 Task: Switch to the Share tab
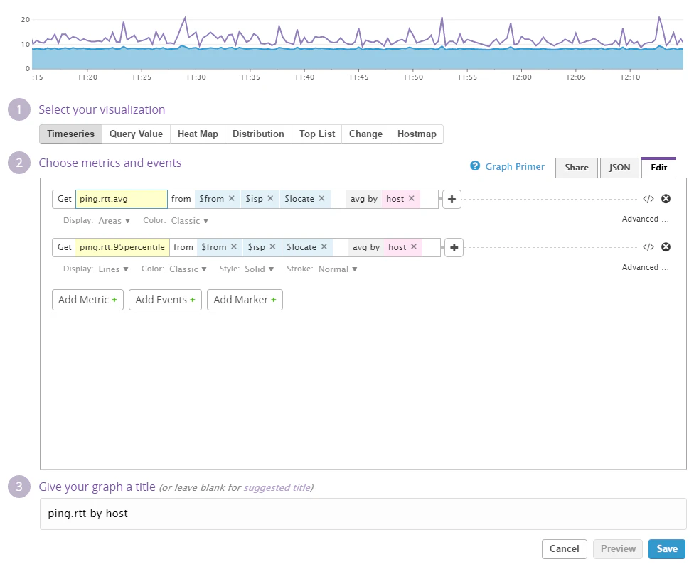[x=577, y=168]
